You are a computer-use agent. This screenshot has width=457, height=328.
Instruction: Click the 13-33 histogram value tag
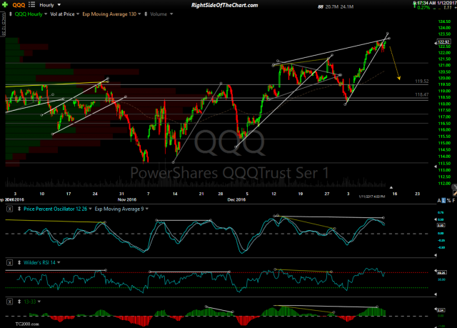click(441, 310)
